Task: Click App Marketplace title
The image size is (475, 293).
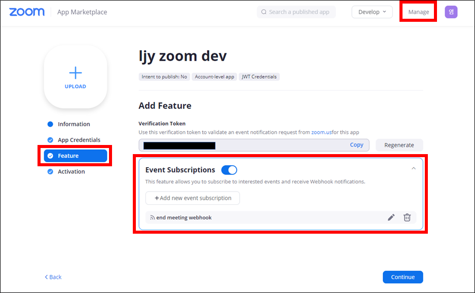Action: click(82, 12)
